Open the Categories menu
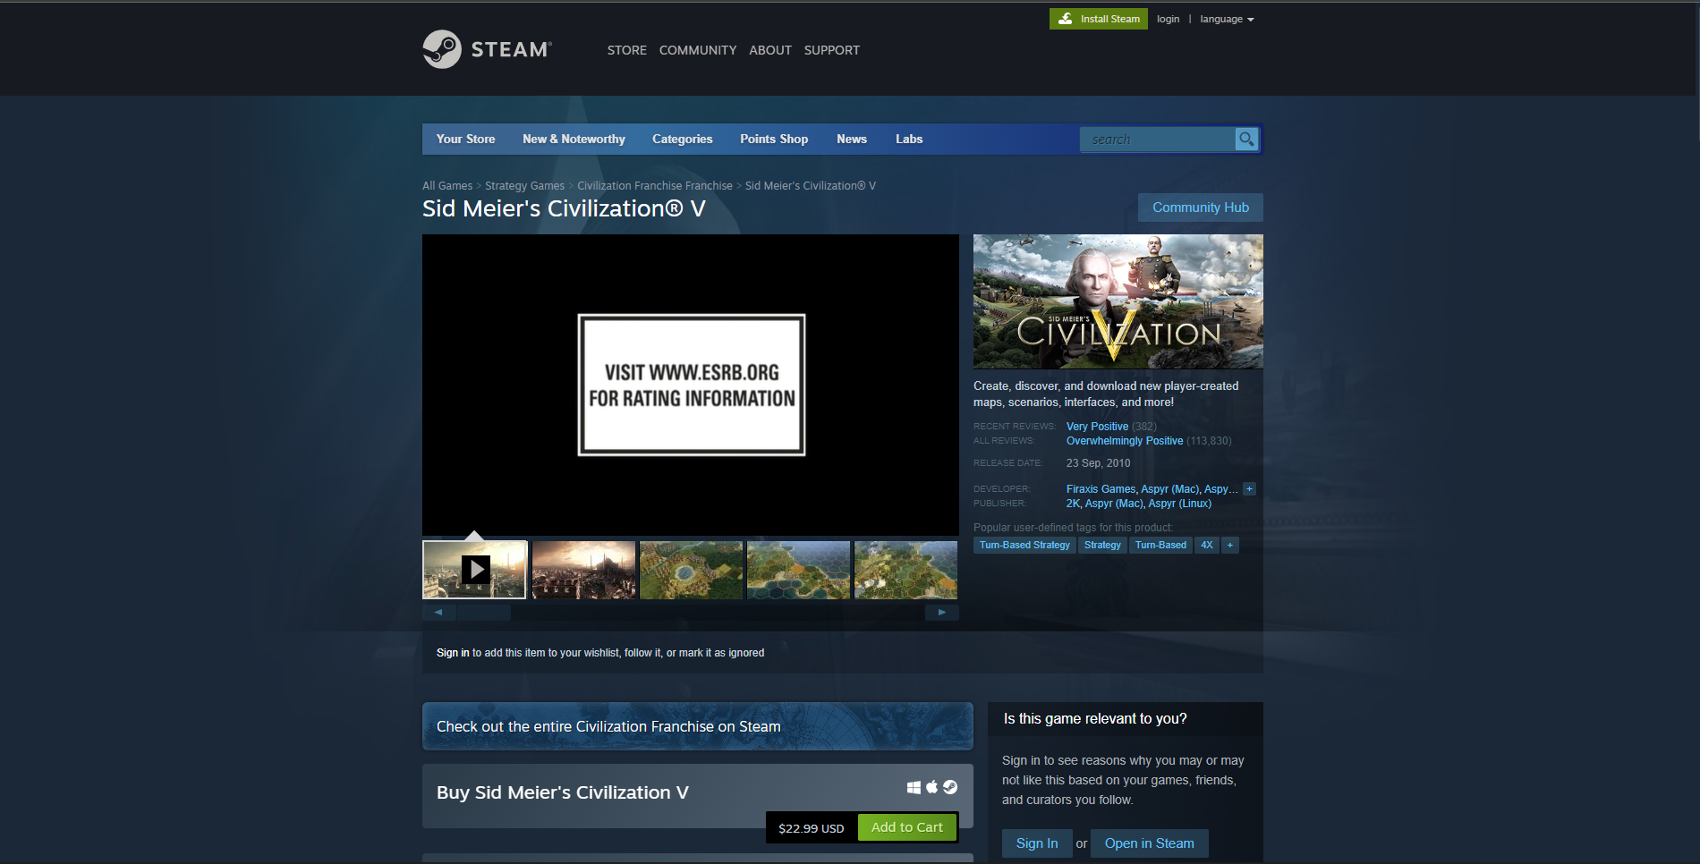Image resolution: width=1700 pixels, height=864 pixels. tap(682, 140)
